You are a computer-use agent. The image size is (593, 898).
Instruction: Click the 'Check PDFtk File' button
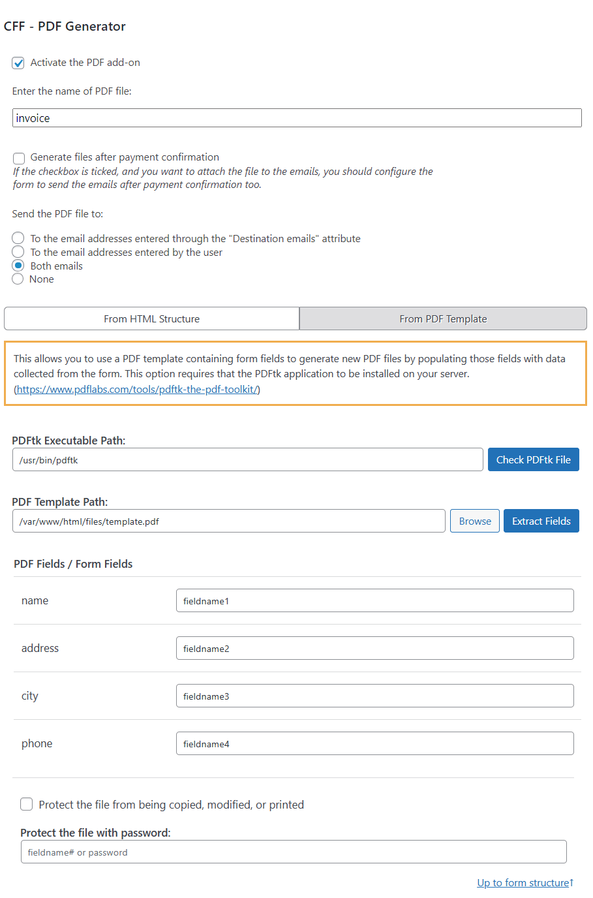[533, 459]
